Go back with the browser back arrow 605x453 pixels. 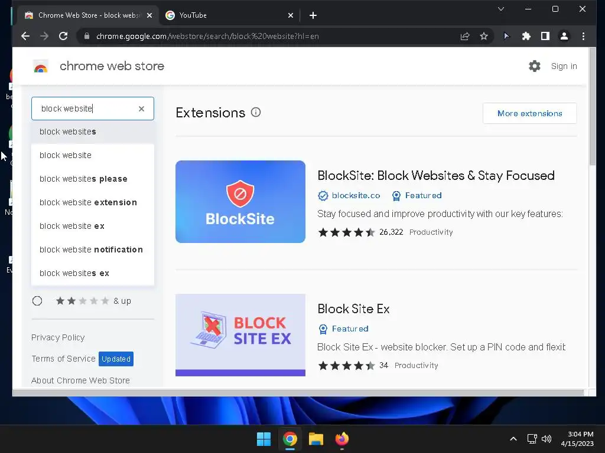pyautogui.click(x=25, y=36)
